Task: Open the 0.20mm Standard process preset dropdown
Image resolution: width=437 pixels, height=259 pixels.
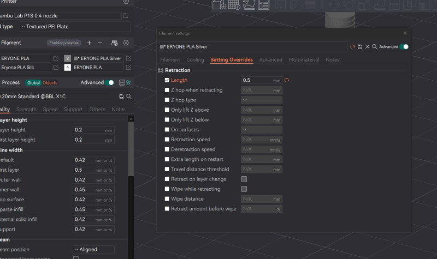Action: click(54, 97)
